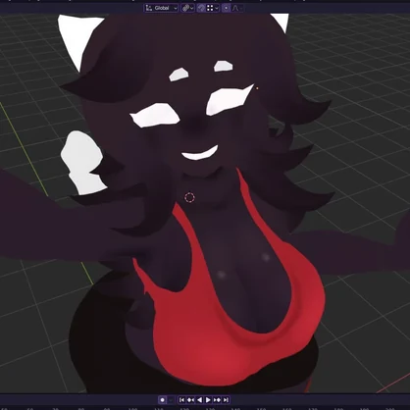This screenshot has width=410, height=410.
Task: Open the proportional falloff curve menu
Action: point(237,8)
